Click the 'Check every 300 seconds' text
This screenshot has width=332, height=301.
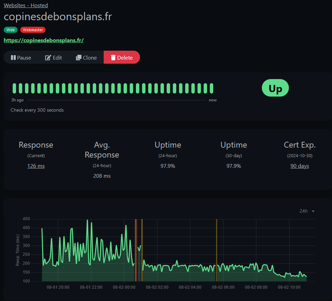pos(37,110)
